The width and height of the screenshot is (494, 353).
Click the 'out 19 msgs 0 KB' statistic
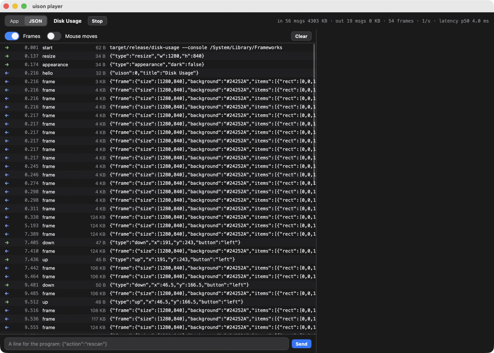358,21
